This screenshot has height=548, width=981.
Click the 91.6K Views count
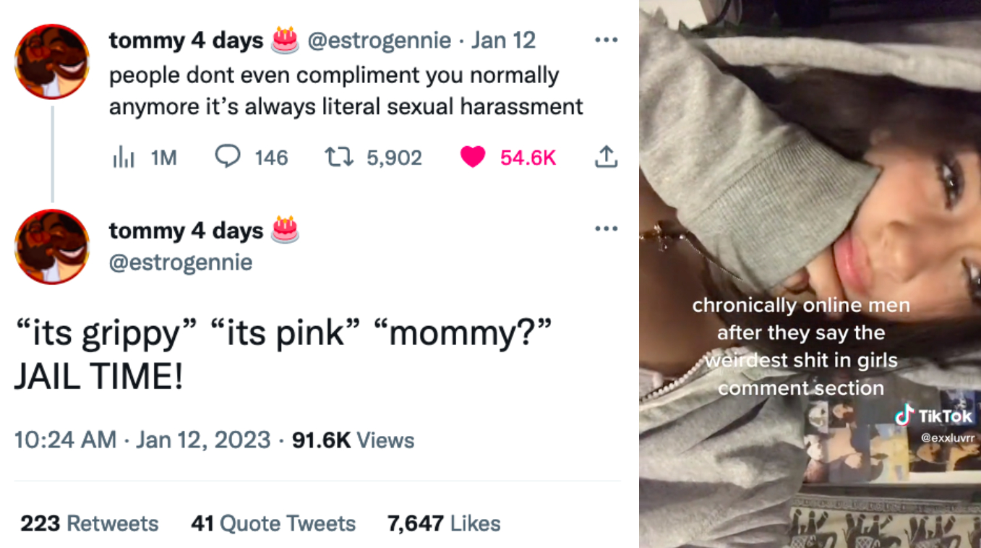[x=353, y=440]
